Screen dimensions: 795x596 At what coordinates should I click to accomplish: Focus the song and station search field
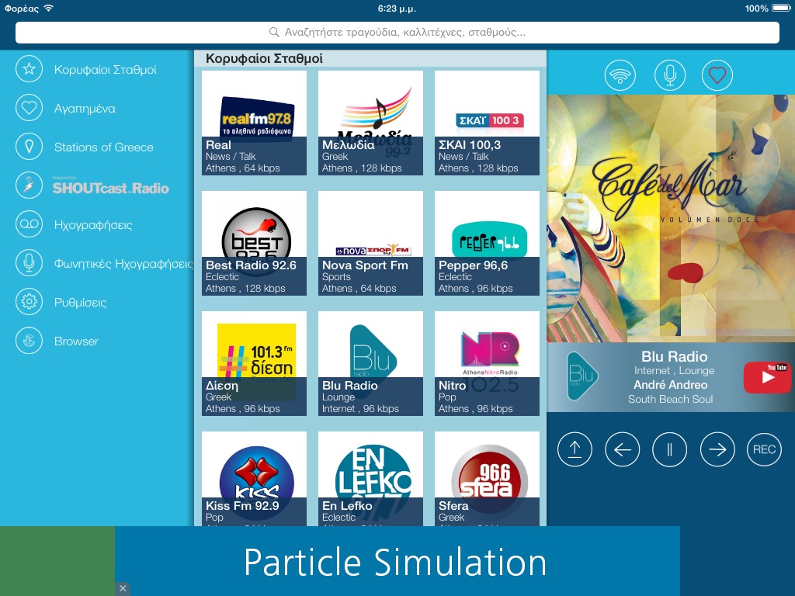point(397,33)
